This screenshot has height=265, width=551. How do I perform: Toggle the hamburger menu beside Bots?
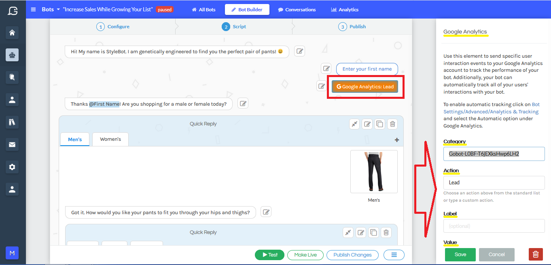click(x=33, y=9)
